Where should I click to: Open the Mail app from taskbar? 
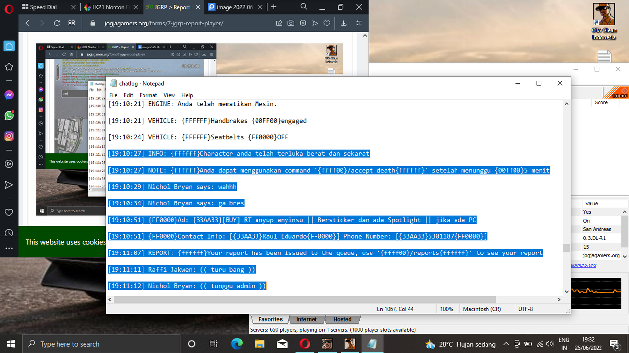tap(282, 344)
